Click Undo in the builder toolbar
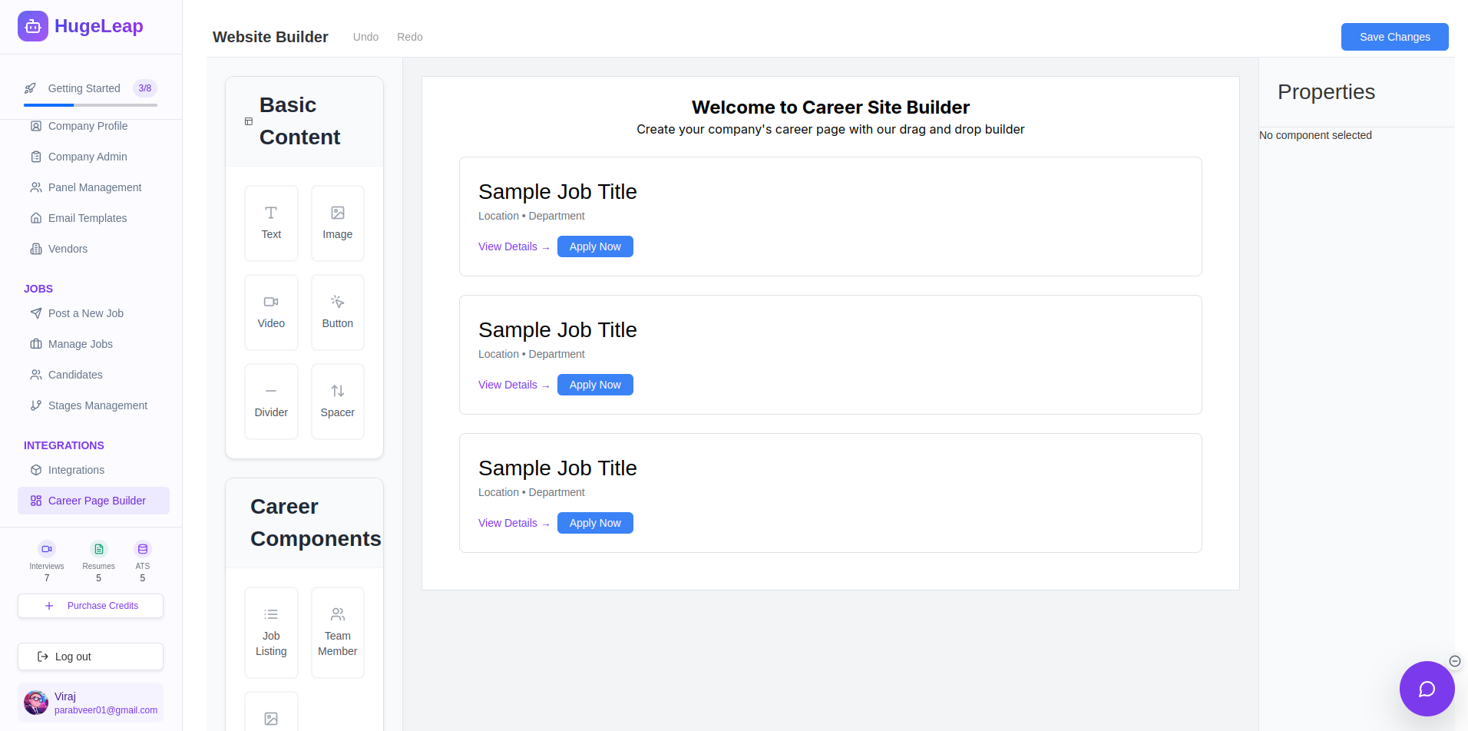This screenshot has height=731, width=1468. pos(365,36)
